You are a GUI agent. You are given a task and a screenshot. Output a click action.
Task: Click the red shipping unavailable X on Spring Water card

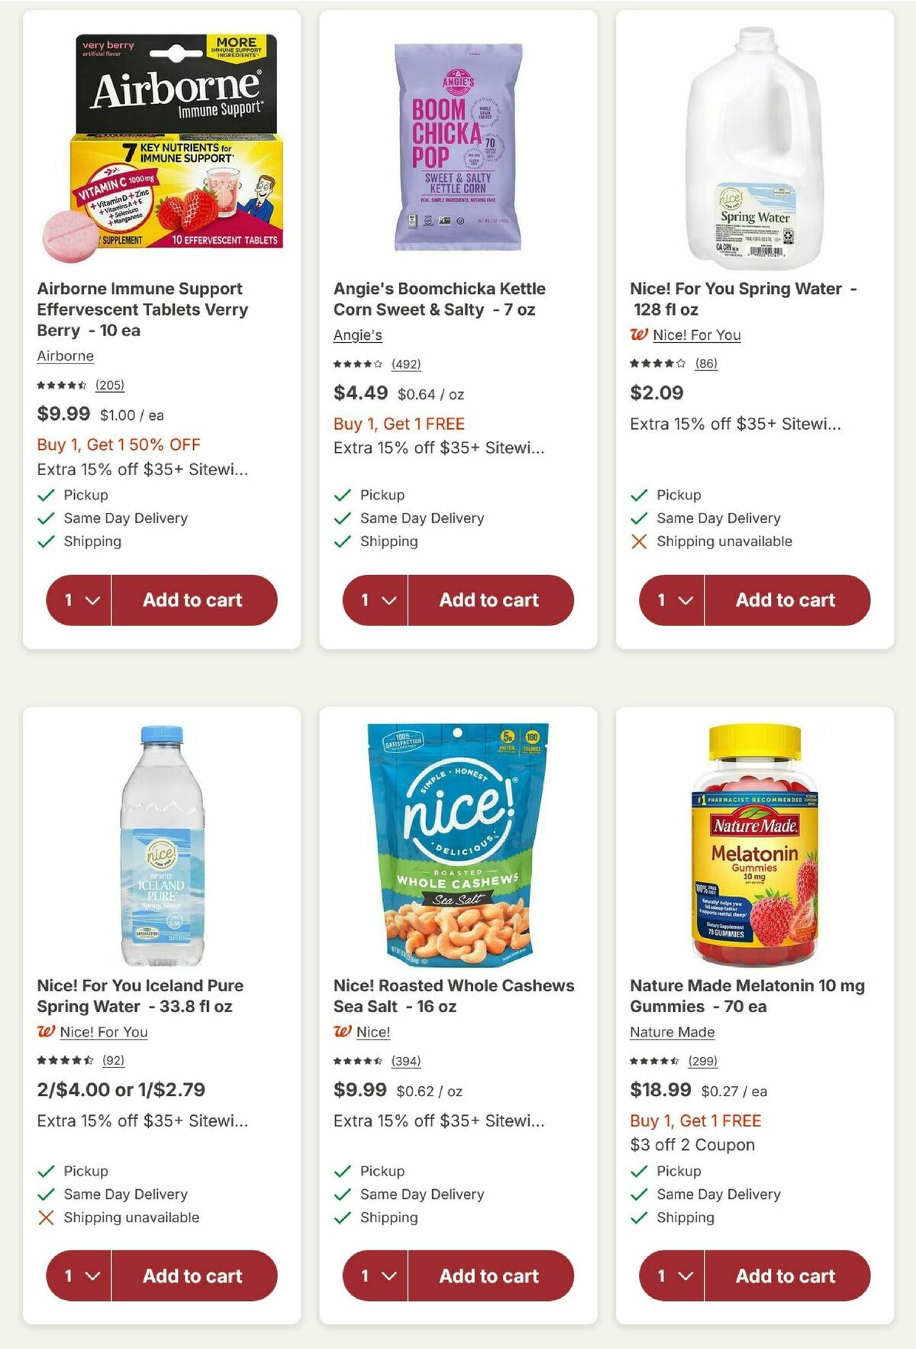coord(638,542)
